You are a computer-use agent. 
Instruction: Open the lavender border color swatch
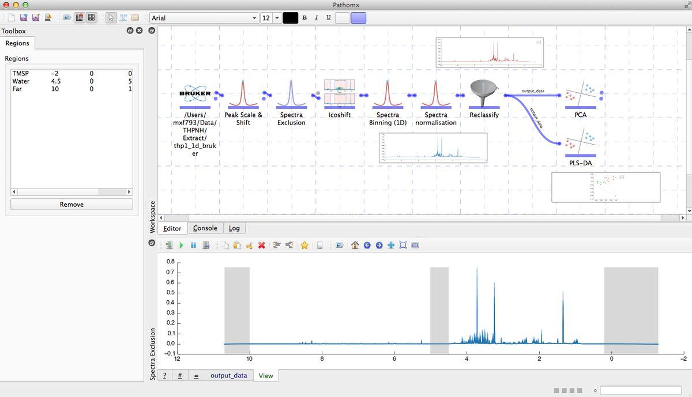[x=358, y=18]
